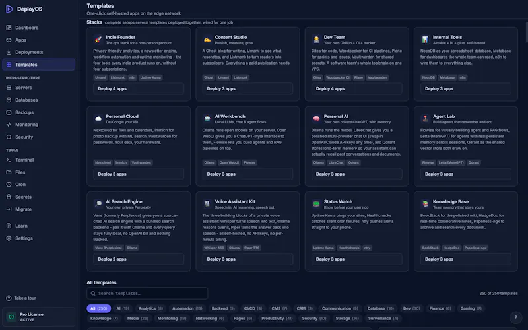Click the Apps cube icon
This screenshot has width=528, height=330.
[9, 40]
